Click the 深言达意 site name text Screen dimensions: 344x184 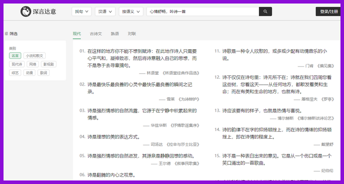45,11
